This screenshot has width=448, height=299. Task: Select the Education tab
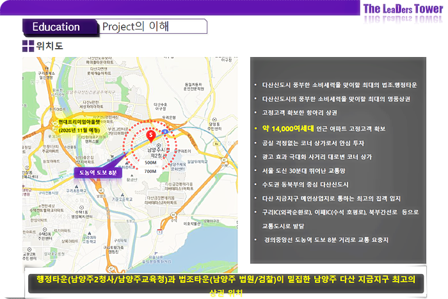coord(56,26)
